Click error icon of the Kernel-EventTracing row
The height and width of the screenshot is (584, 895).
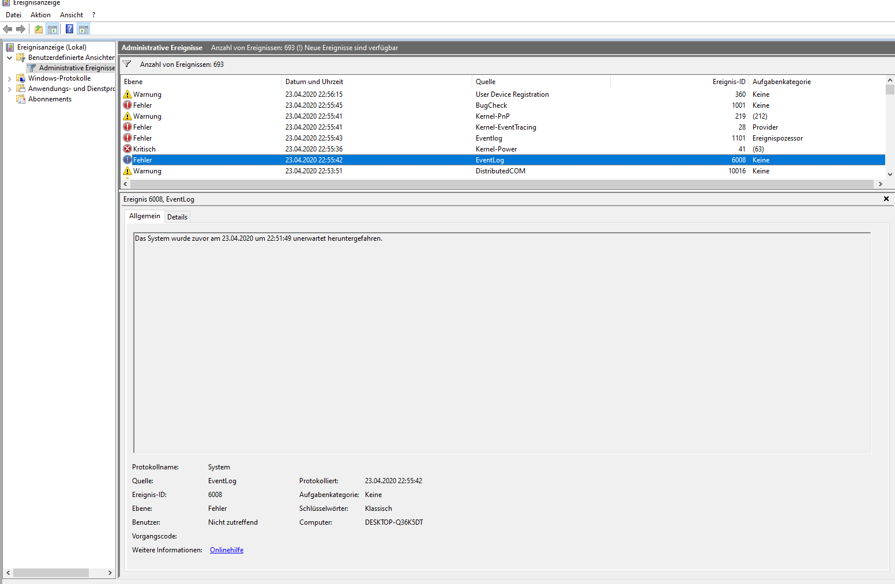tap(127, 127)
